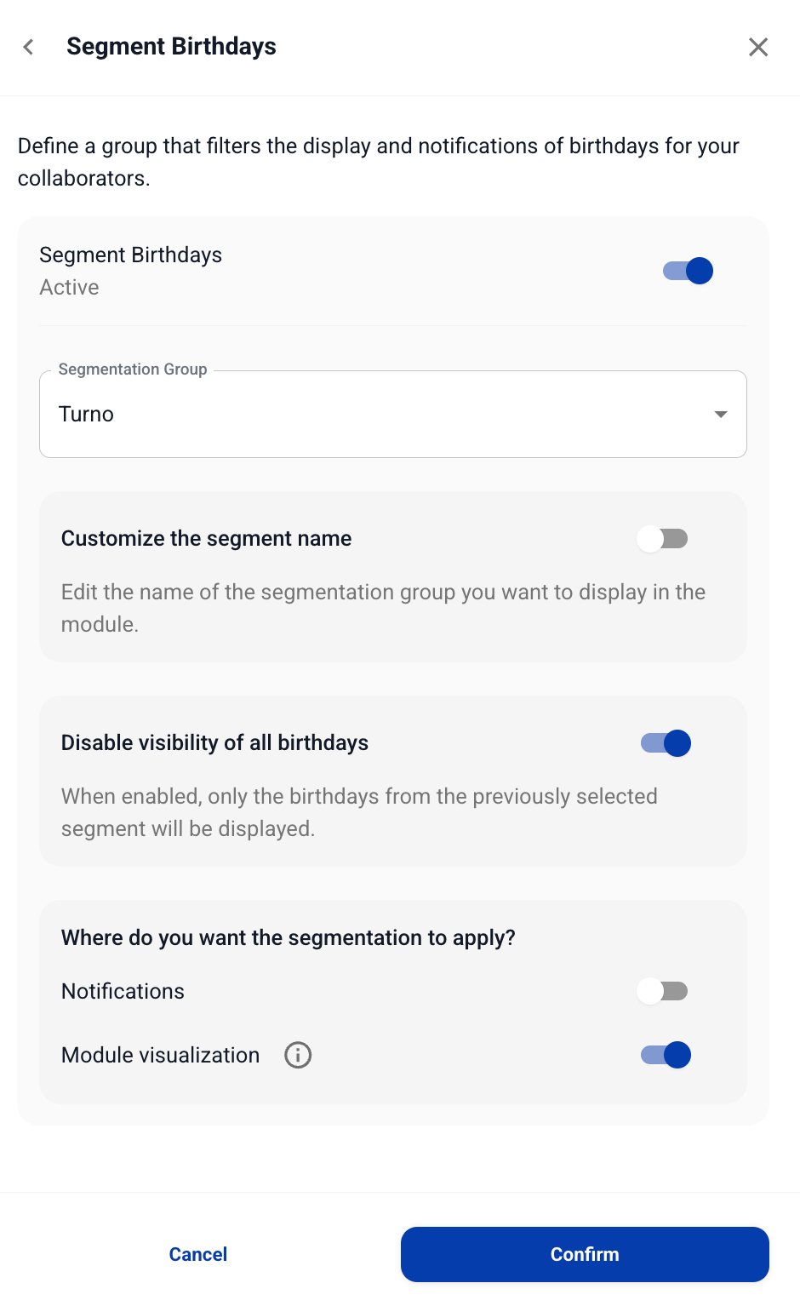Viewport: 800px width, 1306px height.
Task: Click the Module visualization label text
Action: click(x=160, y=1055)
